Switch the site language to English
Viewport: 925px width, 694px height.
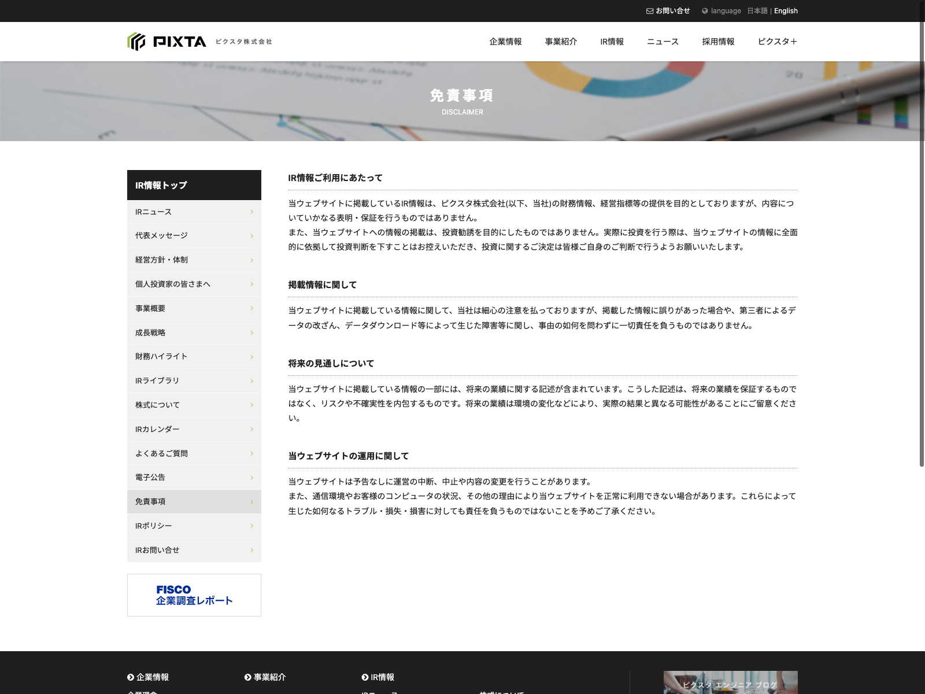[786, 11]
